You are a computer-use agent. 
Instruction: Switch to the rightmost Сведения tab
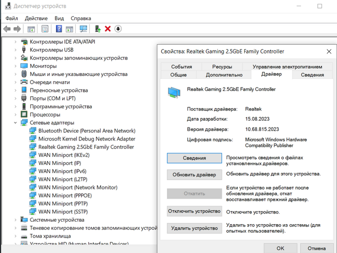pyautogui.click(x=312, y=75)
